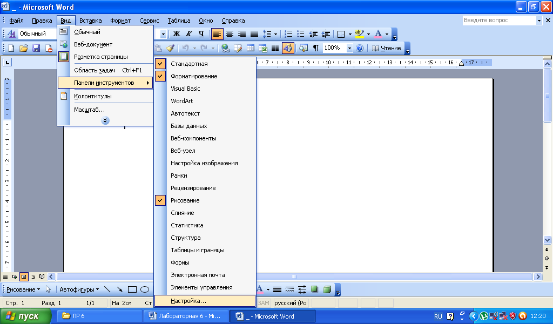Align text to the right
553x324 pixels.
242,34
